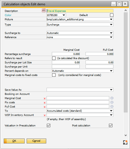Open account chooser for Marginal Cost
This screenshot has height=149, width=130.
pos(112,98)
